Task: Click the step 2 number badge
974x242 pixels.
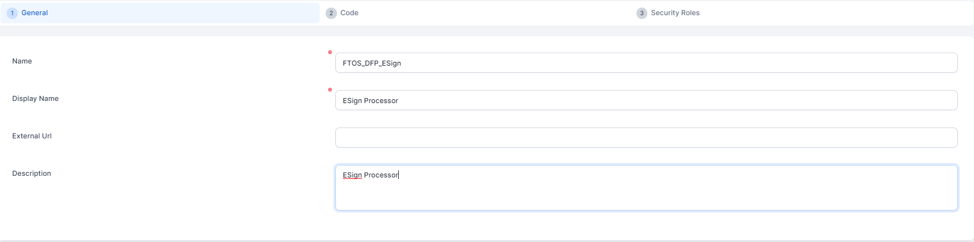Action: pos(331,13)
